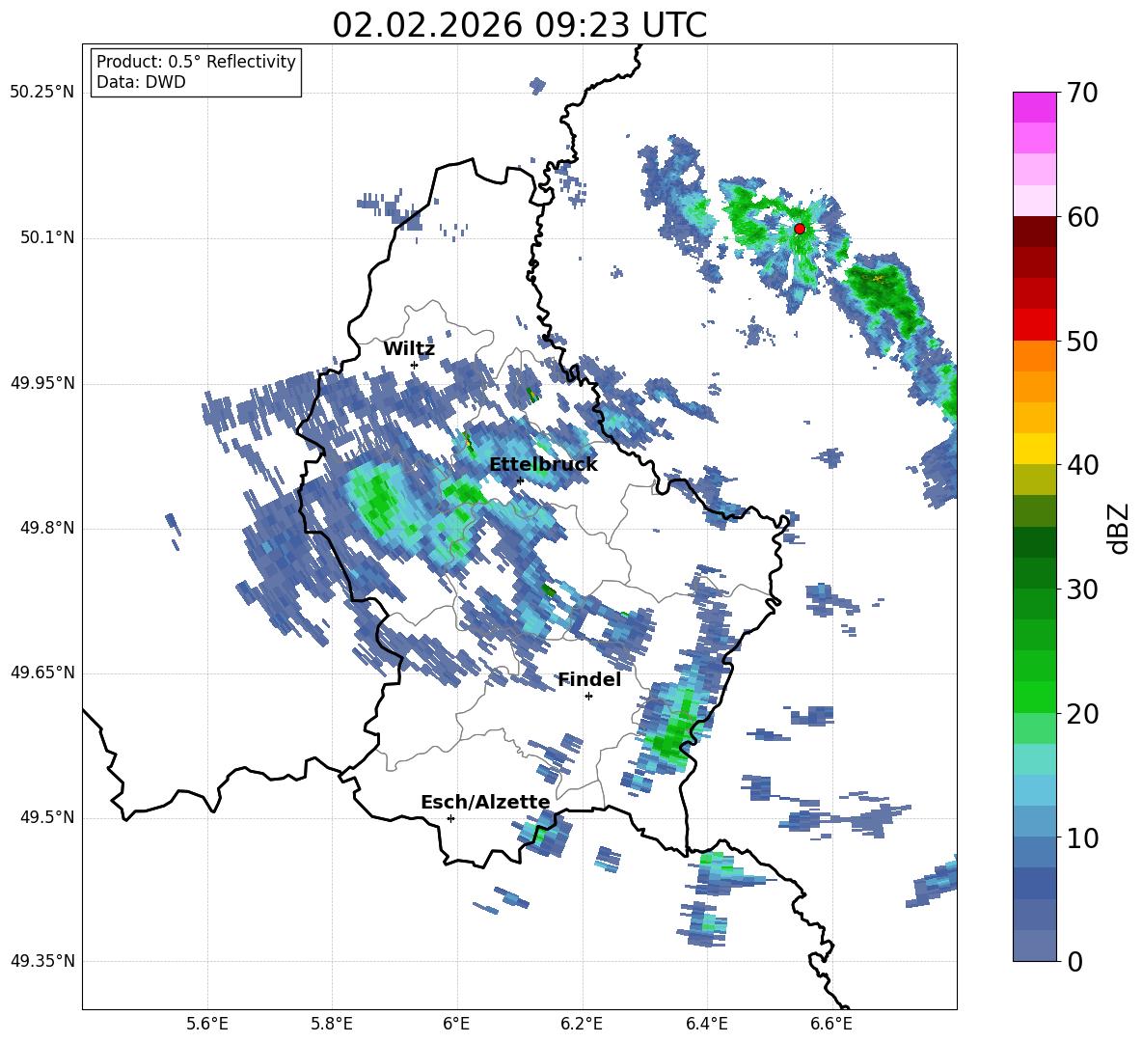Pick the yellow colorbar segment at 40
This screenshot has width=1142, height=1043.
click(x=1034, y=449)
